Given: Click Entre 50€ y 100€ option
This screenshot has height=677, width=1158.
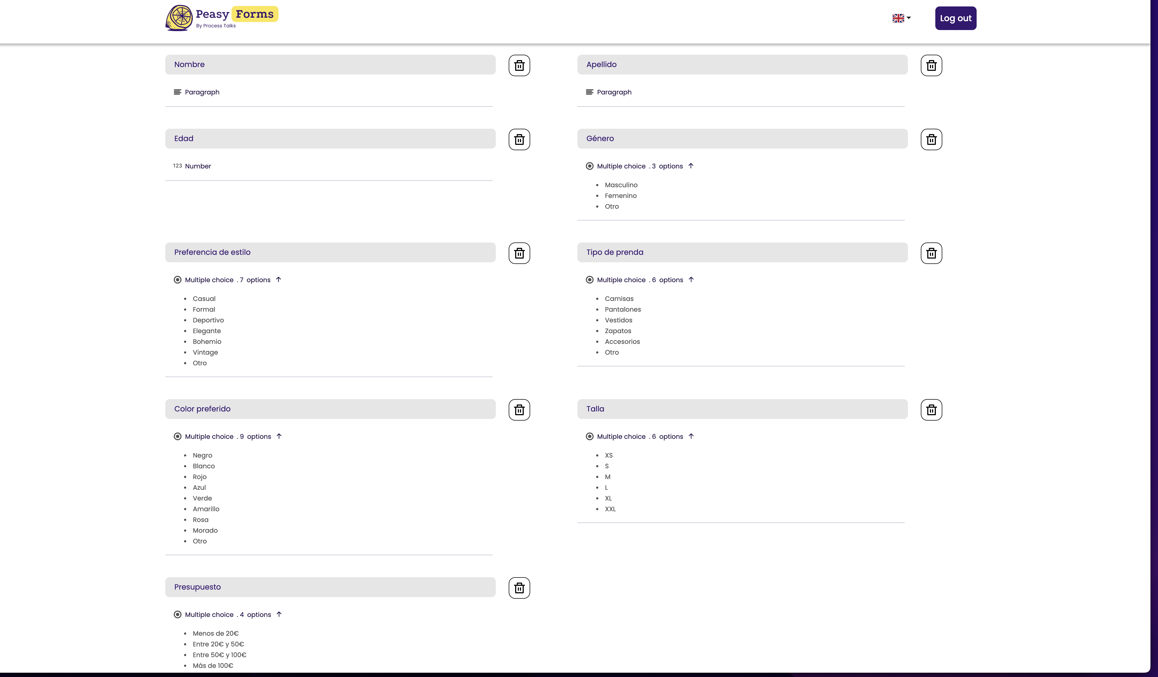Looking at the screenshot, I should [220, 655].
